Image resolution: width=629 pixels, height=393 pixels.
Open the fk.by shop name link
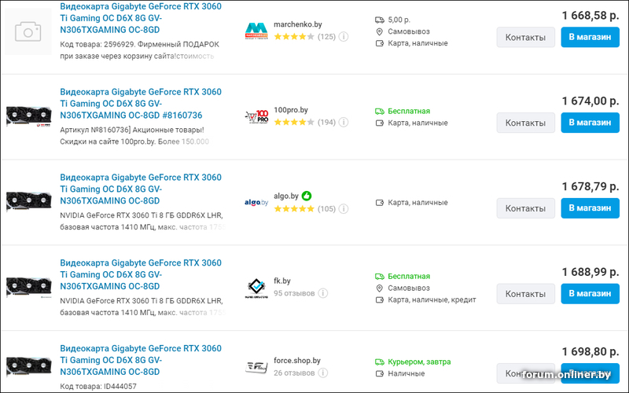[x=282, y=281]
